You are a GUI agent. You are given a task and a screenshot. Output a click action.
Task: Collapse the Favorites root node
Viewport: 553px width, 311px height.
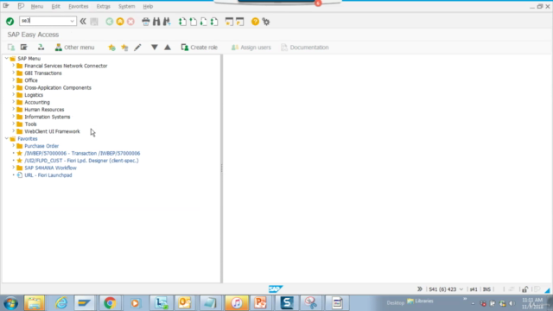[x=6, y=138]
